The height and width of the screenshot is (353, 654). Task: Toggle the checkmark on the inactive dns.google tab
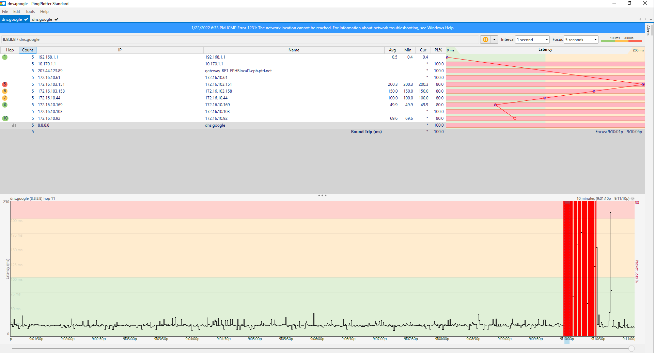(56, 19)
